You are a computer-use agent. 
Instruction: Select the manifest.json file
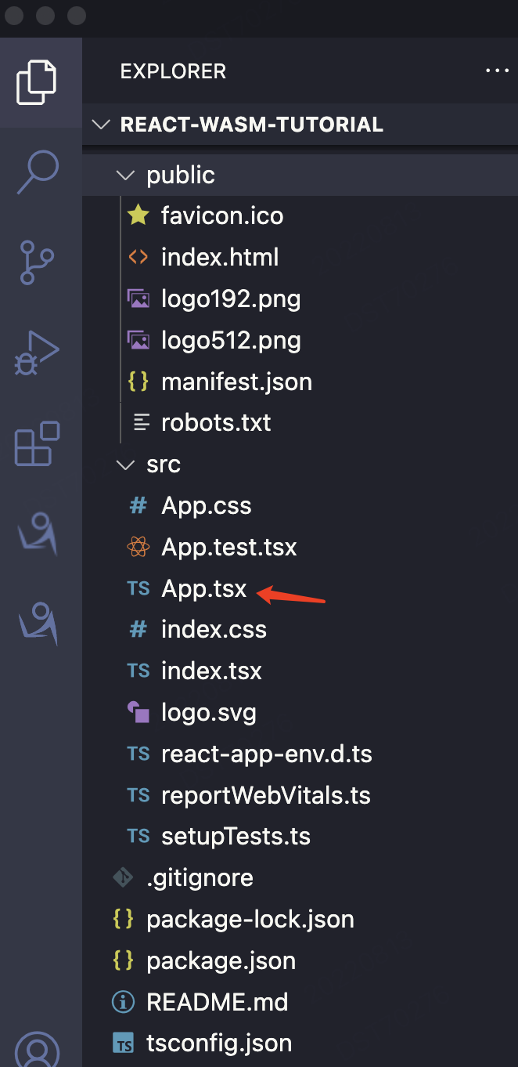pos(236,382)
